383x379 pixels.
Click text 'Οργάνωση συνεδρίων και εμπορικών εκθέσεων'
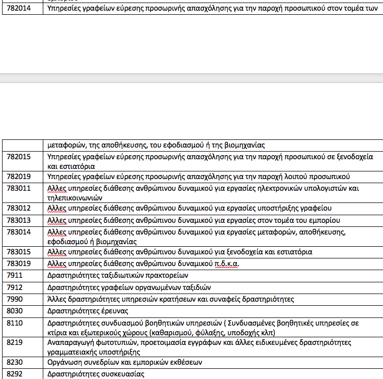click(x=125, y=362)
